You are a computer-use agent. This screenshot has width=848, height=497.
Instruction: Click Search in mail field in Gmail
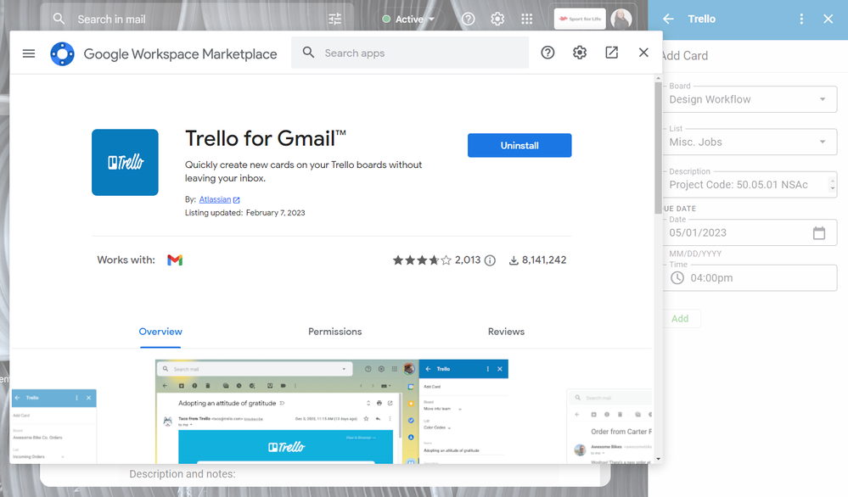(x=198, y=19)
